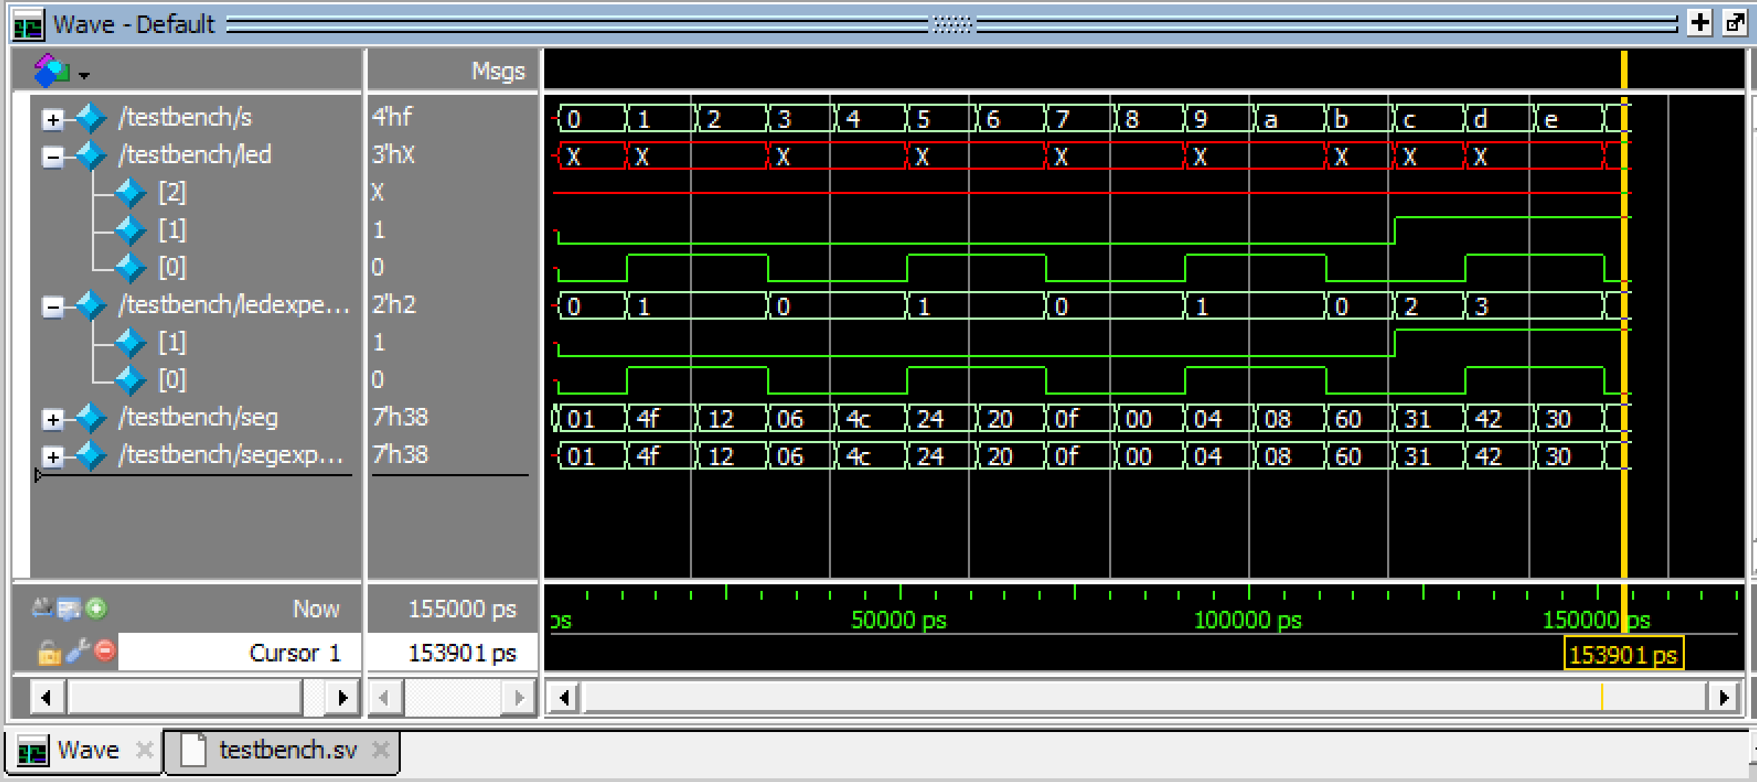Click the wave format icon in pane header

point(51,71)
